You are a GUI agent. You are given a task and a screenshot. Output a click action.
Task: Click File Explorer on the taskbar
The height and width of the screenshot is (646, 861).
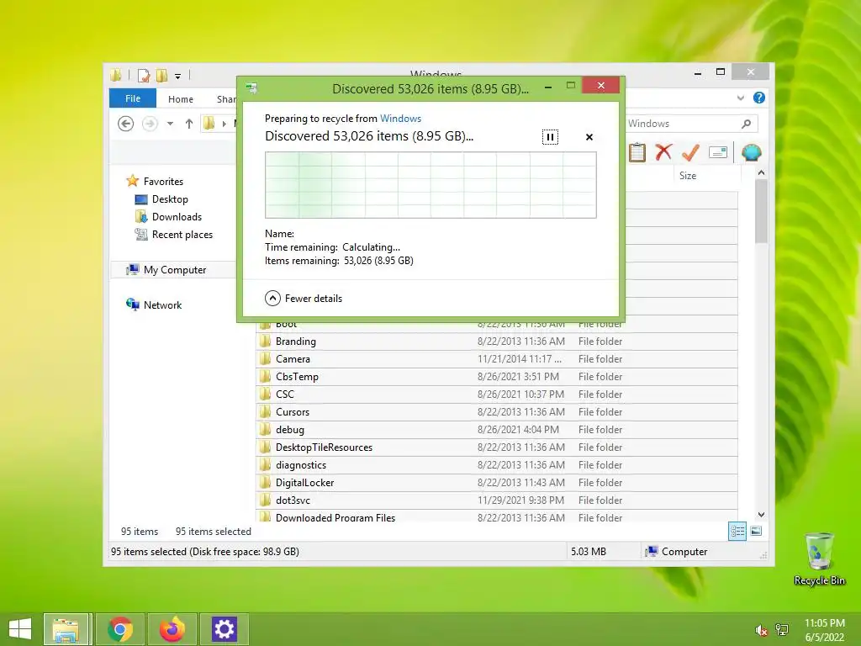point(66,629)
